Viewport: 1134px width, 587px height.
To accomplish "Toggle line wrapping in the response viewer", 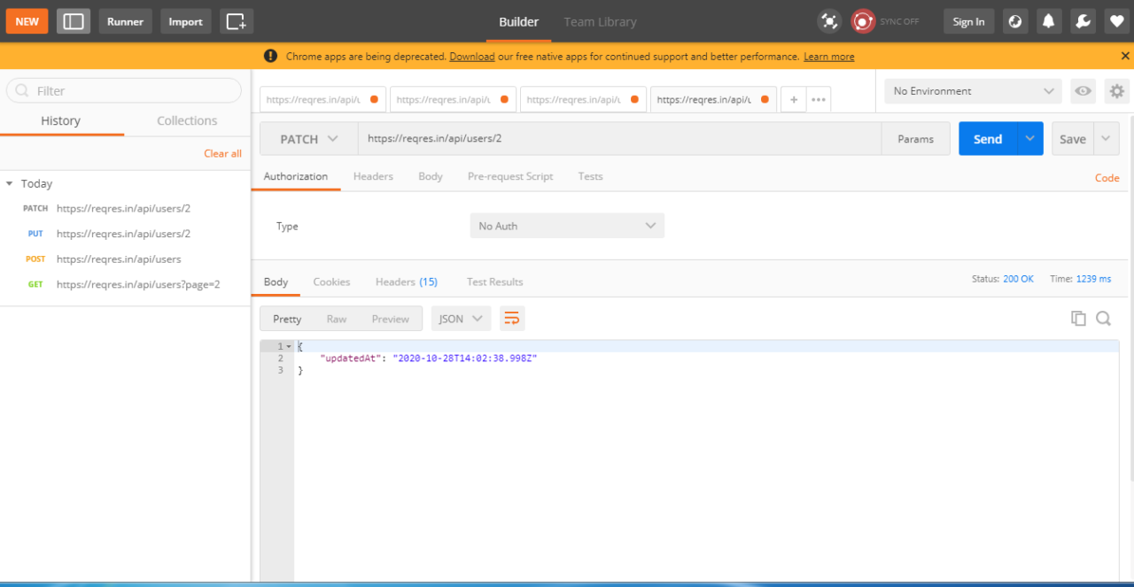I will point(512,318).
